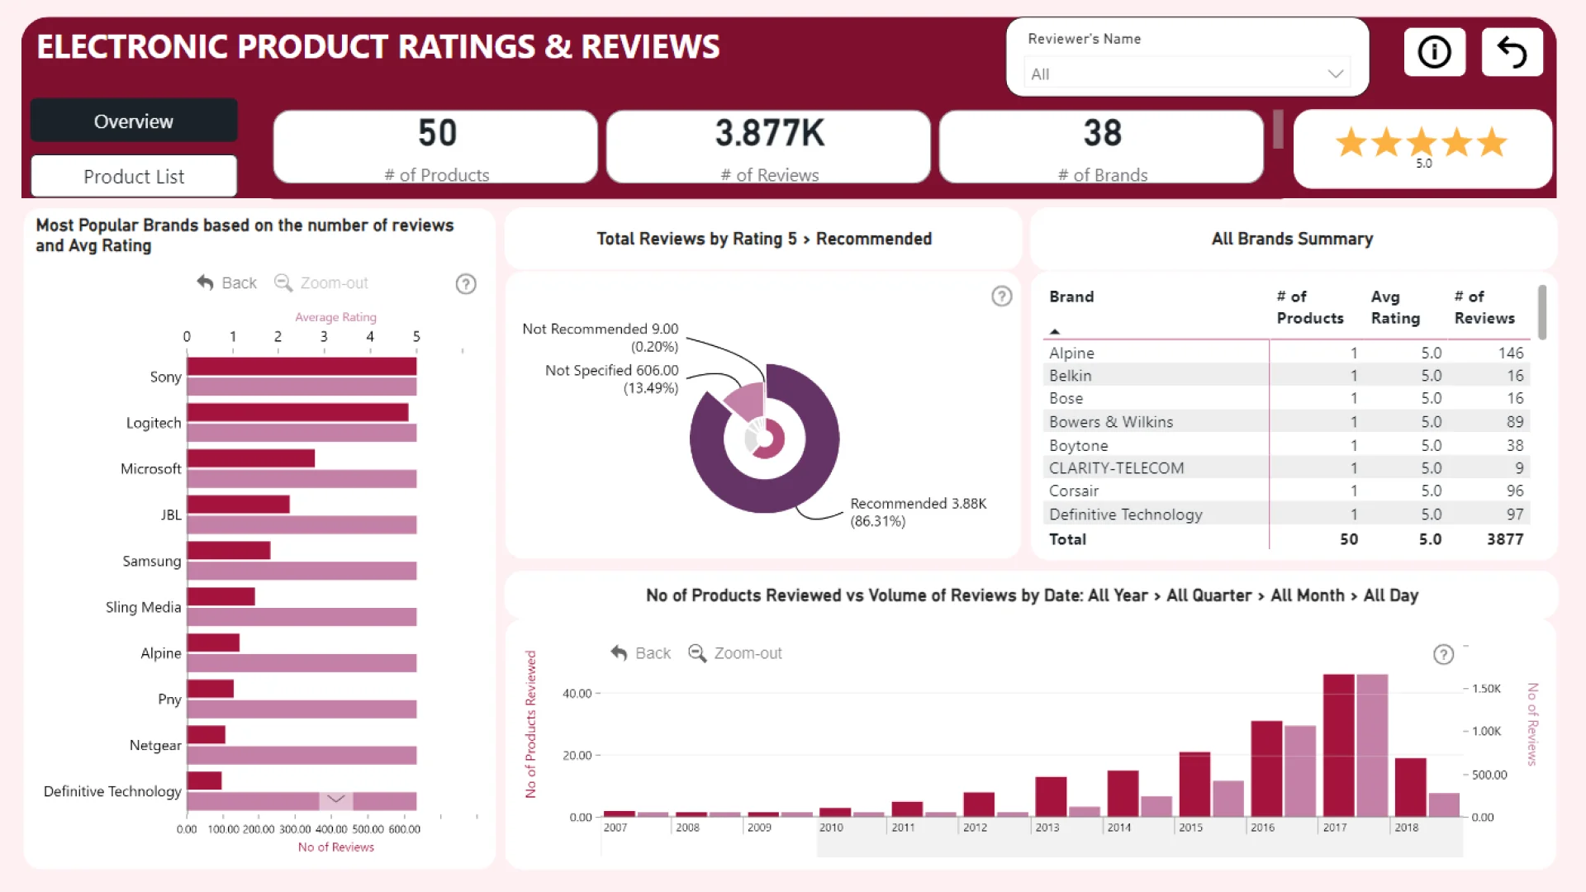1586x892 pixels.
Task: Click the Total row value 3877
Action: [1504, 539]
